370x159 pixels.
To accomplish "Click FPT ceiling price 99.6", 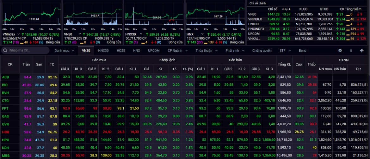I will (28, 108).
